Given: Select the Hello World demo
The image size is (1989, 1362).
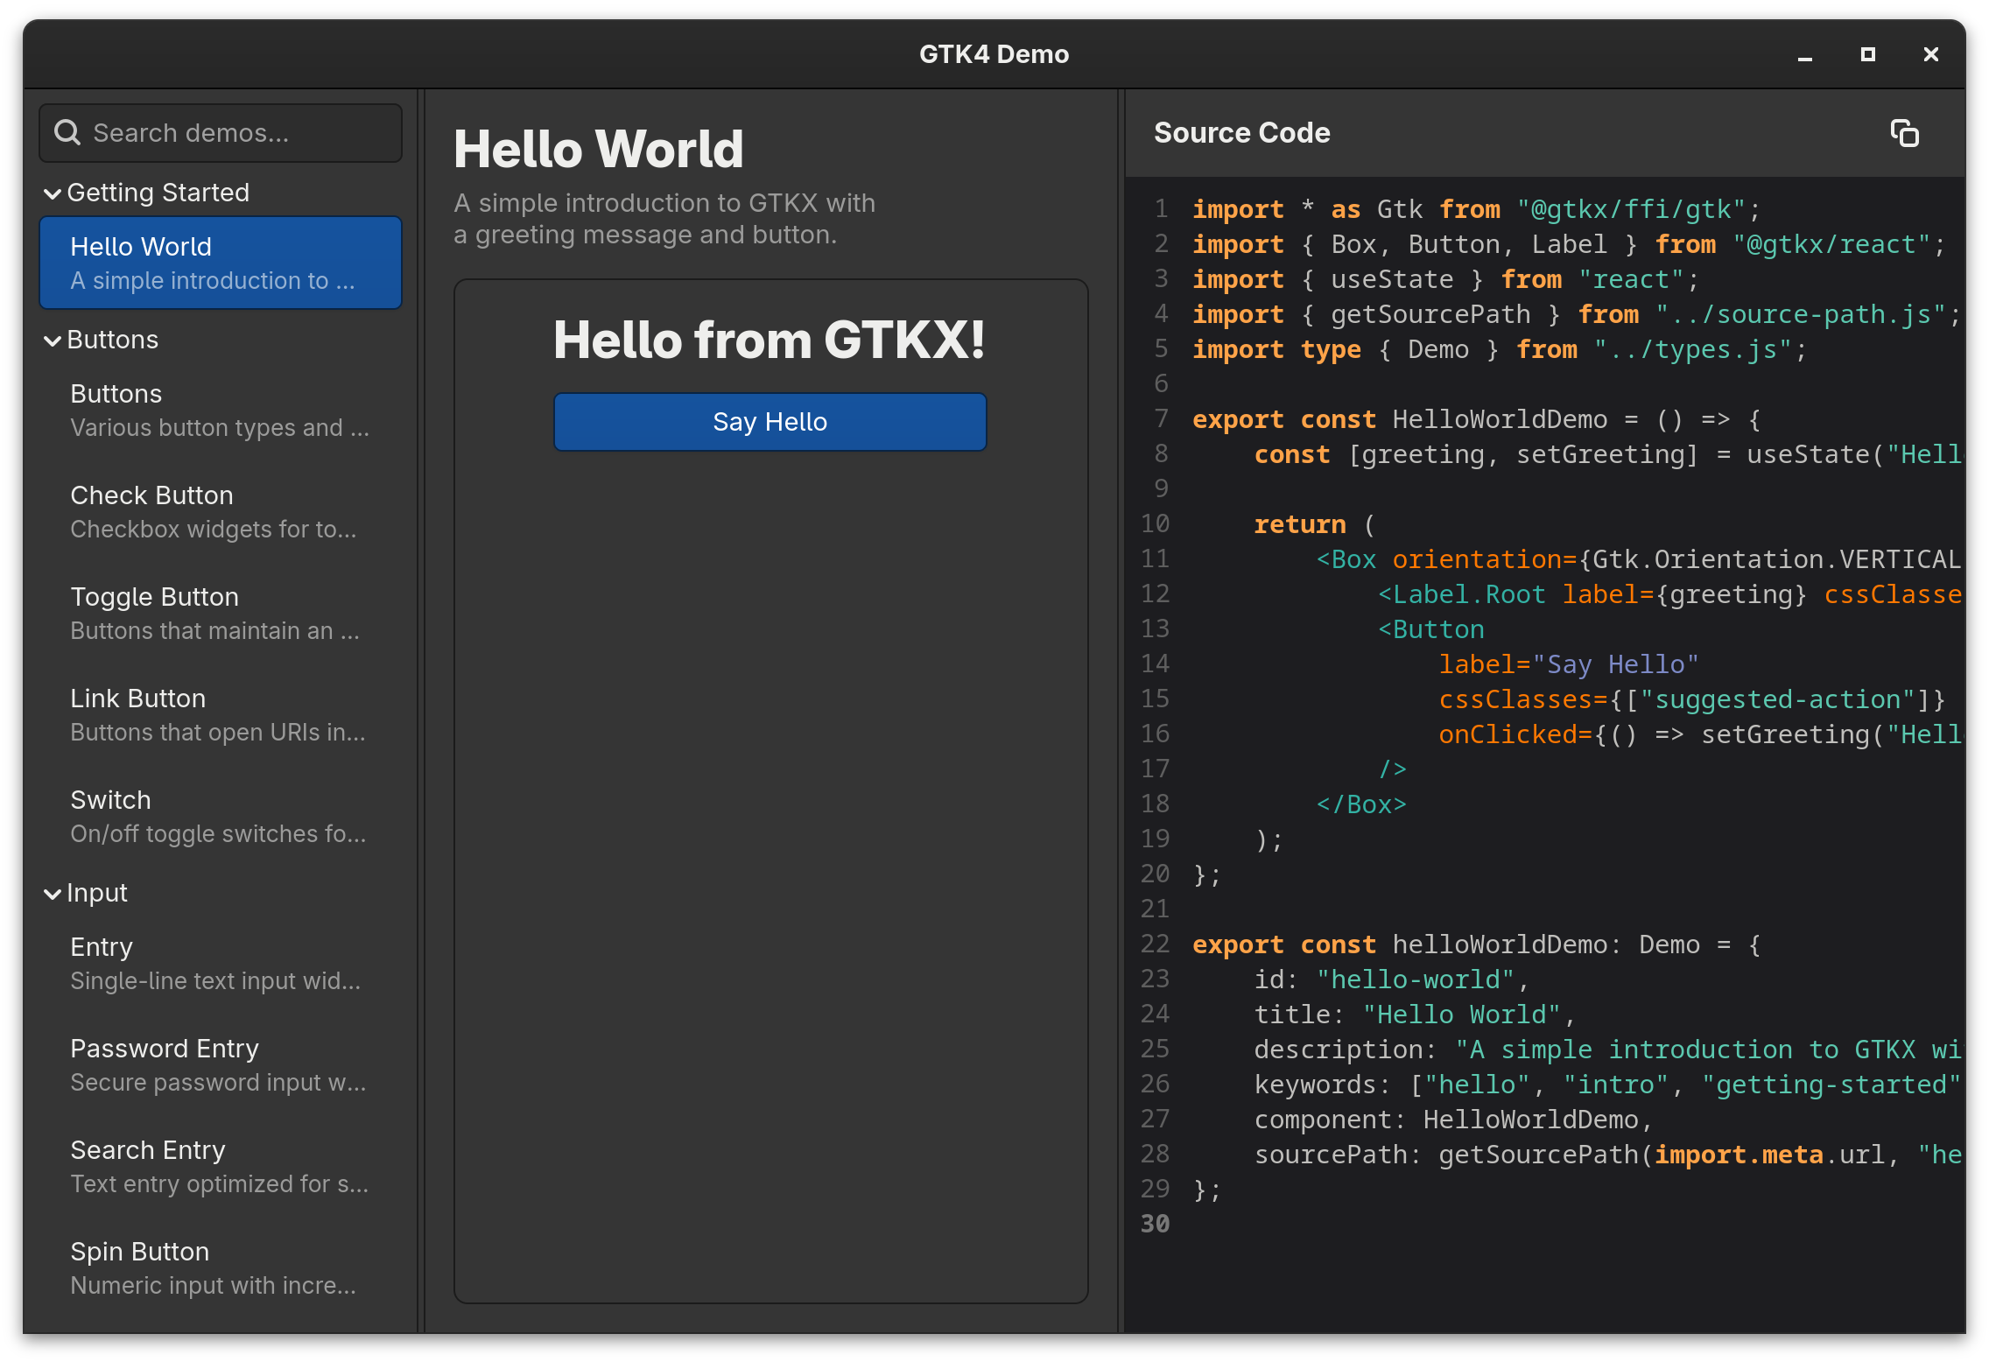Looking at the screenshot, I should pos(220,262).
